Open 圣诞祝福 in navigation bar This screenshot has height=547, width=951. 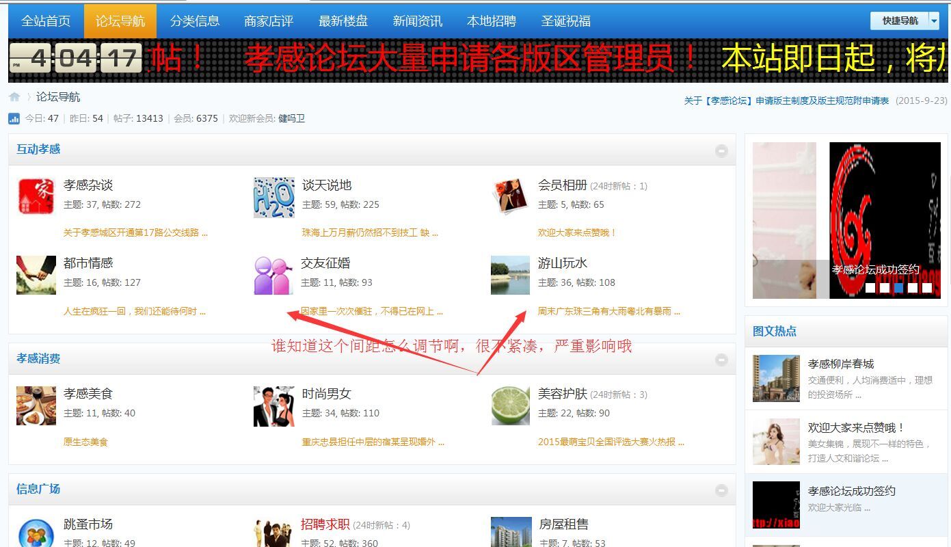(566, 21)
